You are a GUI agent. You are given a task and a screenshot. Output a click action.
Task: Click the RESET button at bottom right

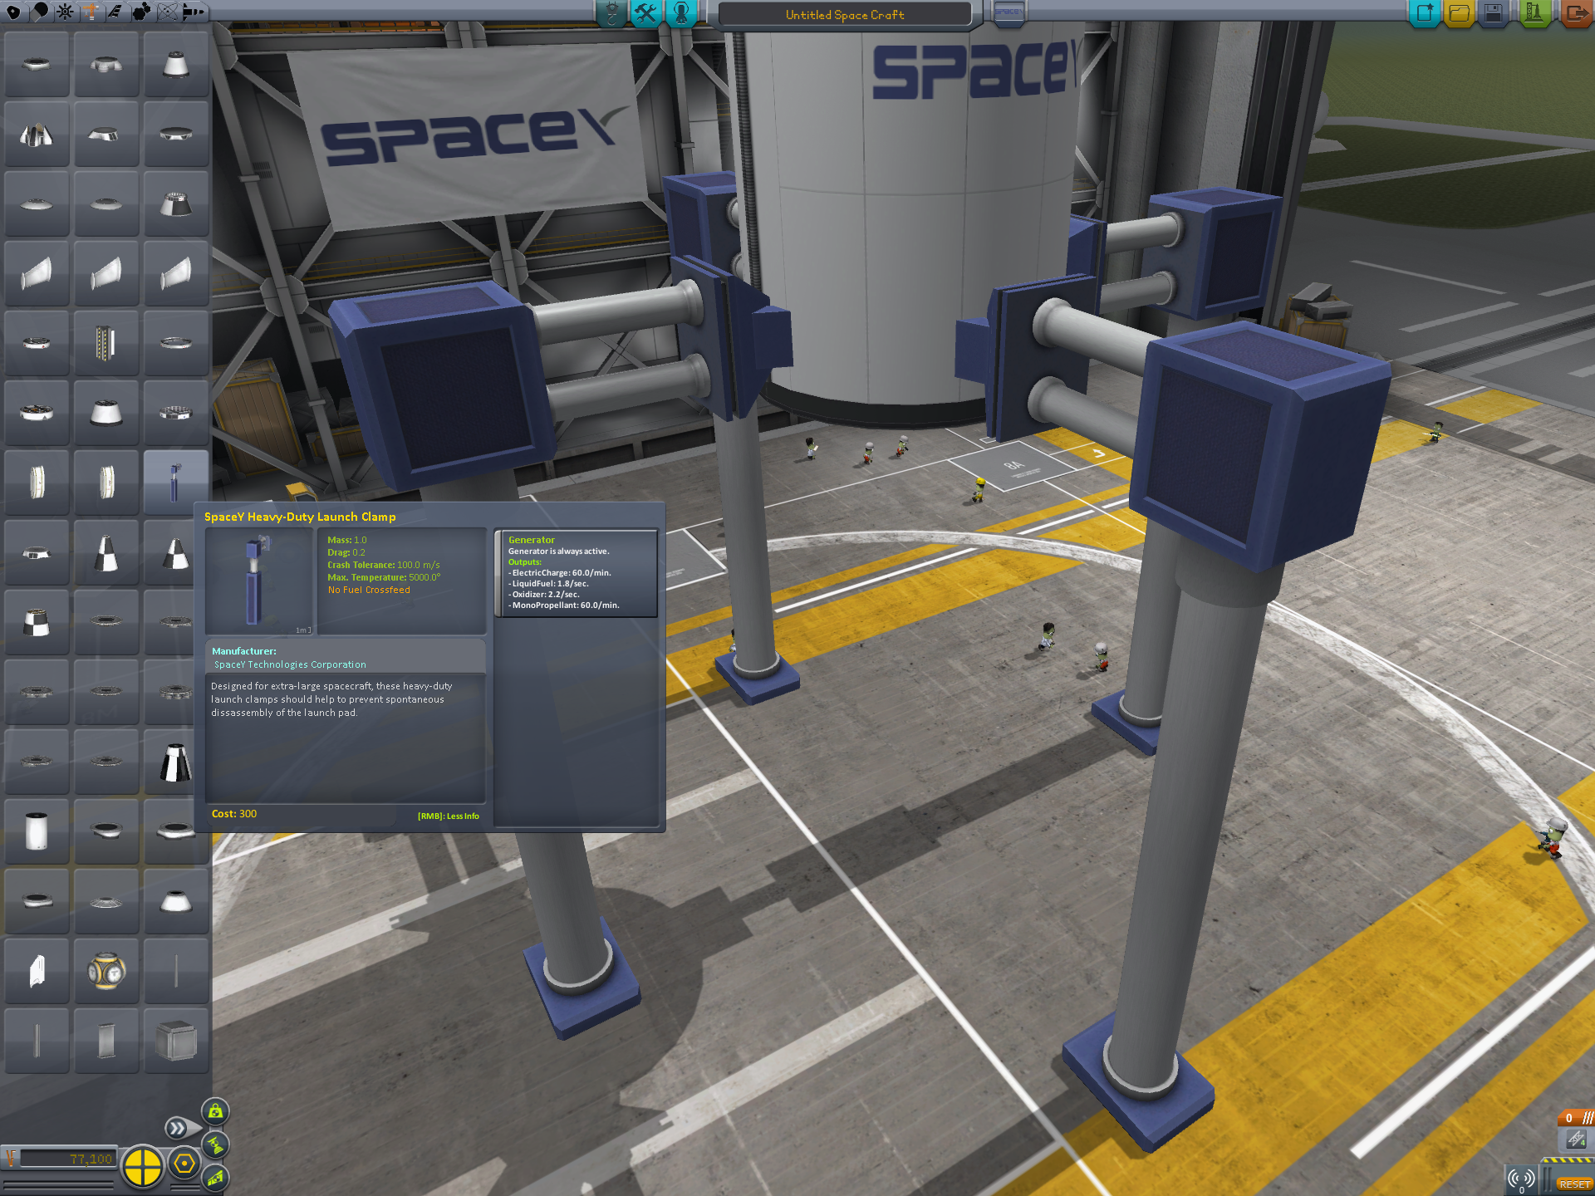pyautogui.click(x=1574, y=1184)
